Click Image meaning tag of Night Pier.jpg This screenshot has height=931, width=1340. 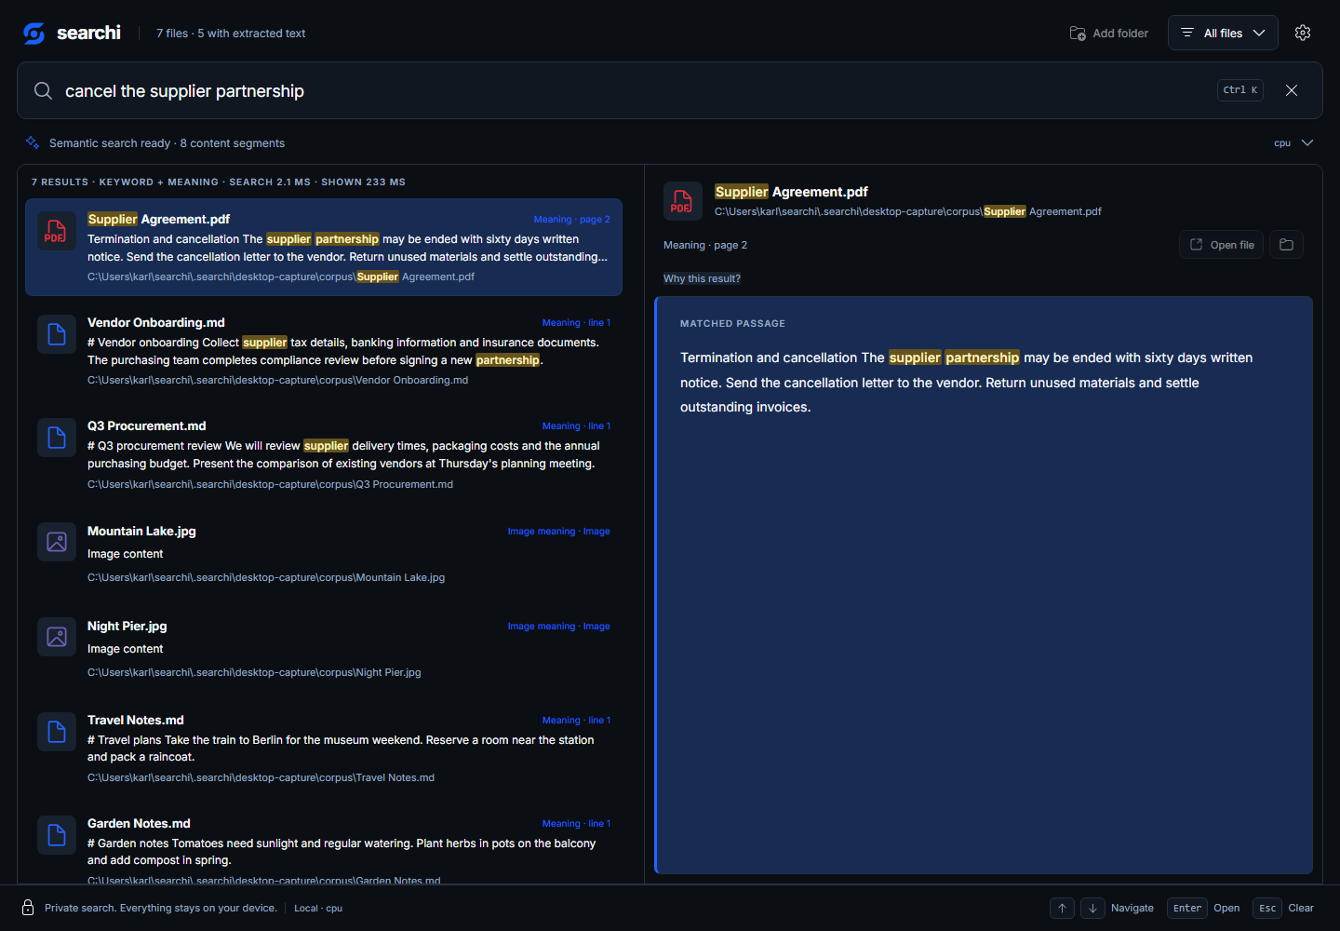click(x=558, y=627)
